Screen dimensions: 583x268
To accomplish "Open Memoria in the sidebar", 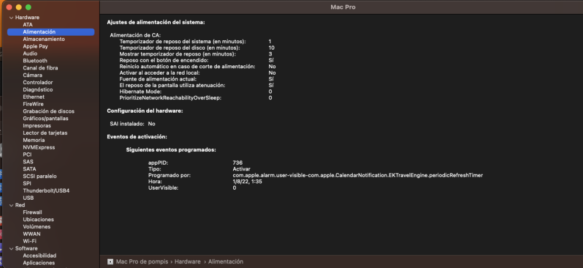I will tap(33, 140).
